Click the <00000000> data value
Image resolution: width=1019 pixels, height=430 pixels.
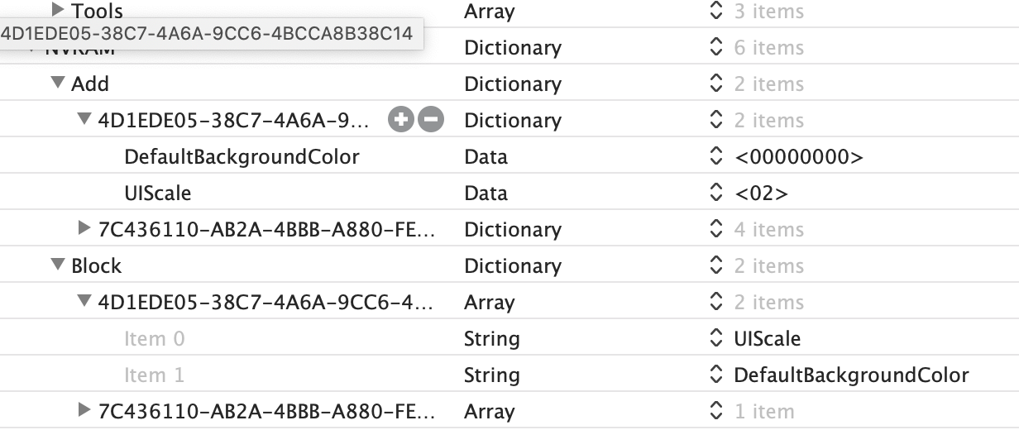point(798,157)
